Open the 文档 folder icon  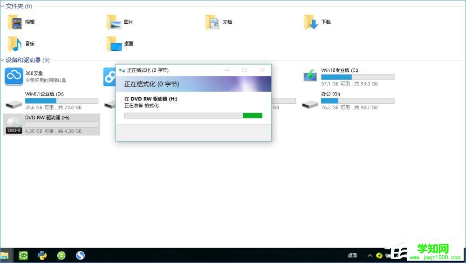click(212, 22)
